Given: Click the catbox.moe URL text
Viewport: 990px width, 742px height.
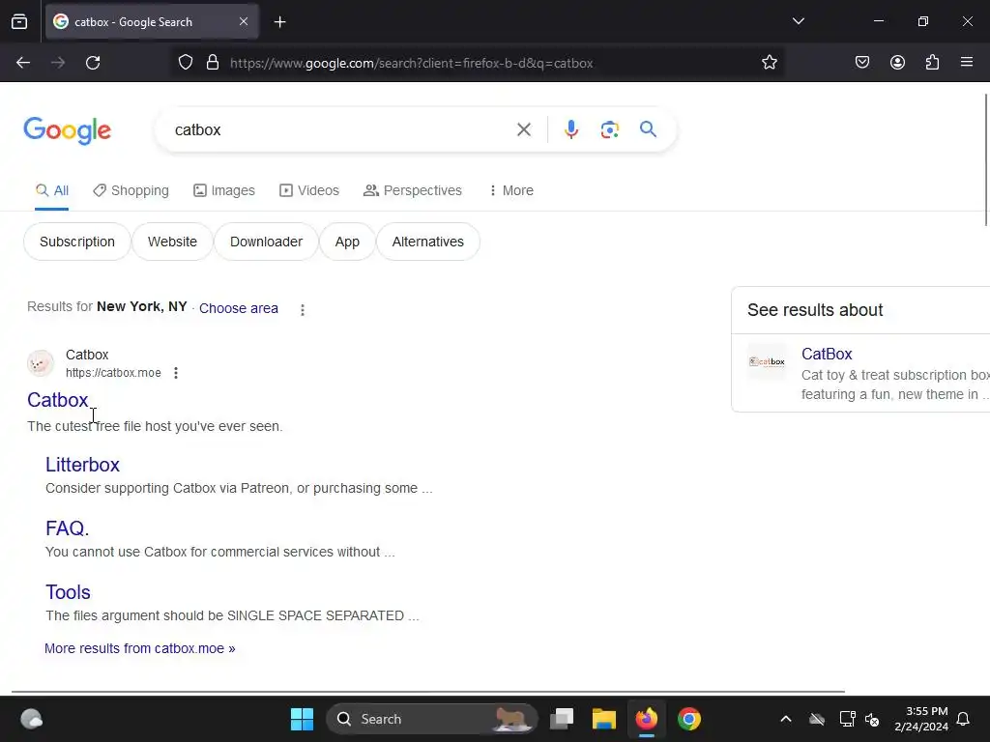Looking at the screenshot, I should [113, 373].
